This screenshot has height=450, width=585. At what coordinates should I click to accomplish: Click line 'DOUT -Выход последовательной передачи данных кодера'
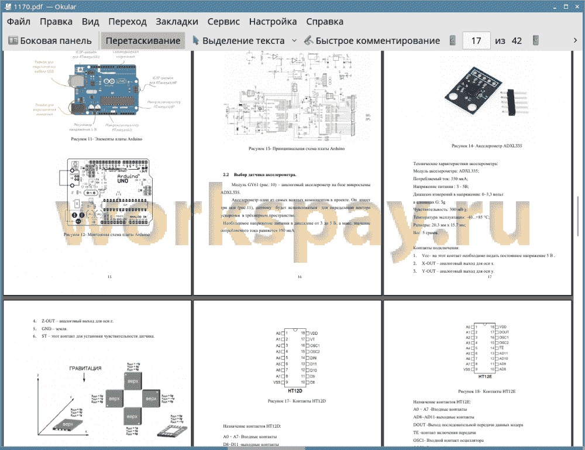468,425
